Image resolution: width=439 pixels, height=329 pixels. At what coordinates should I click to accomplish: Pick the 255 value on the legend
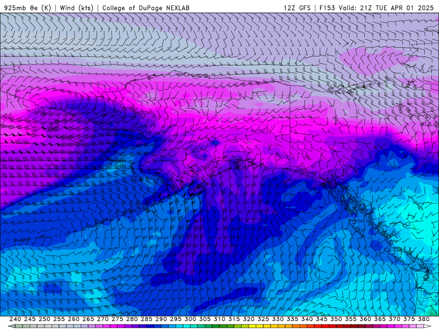(x=59, y=319)
